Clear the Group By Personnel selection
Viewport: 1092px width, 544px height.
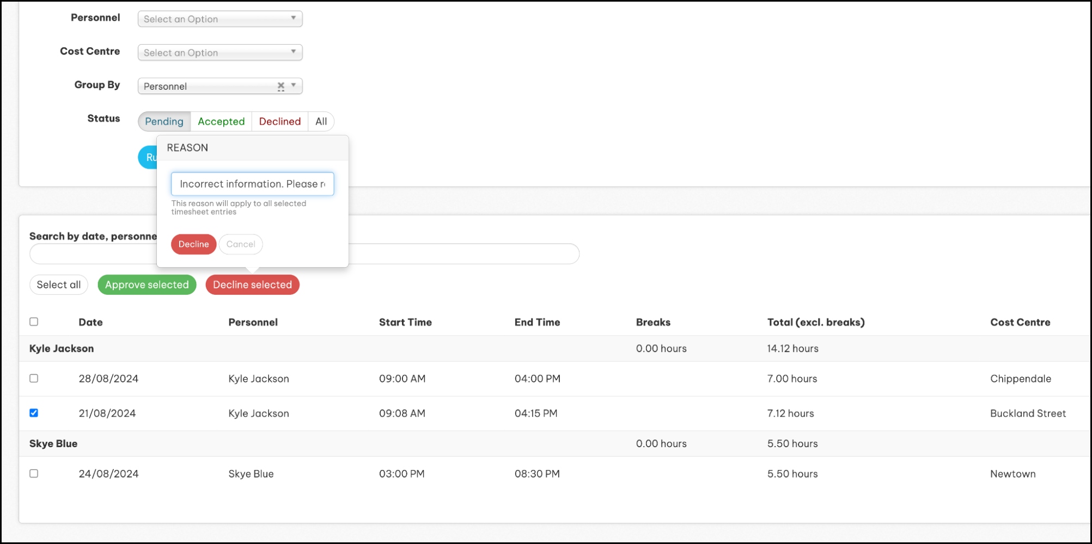[x=280, y=86]
